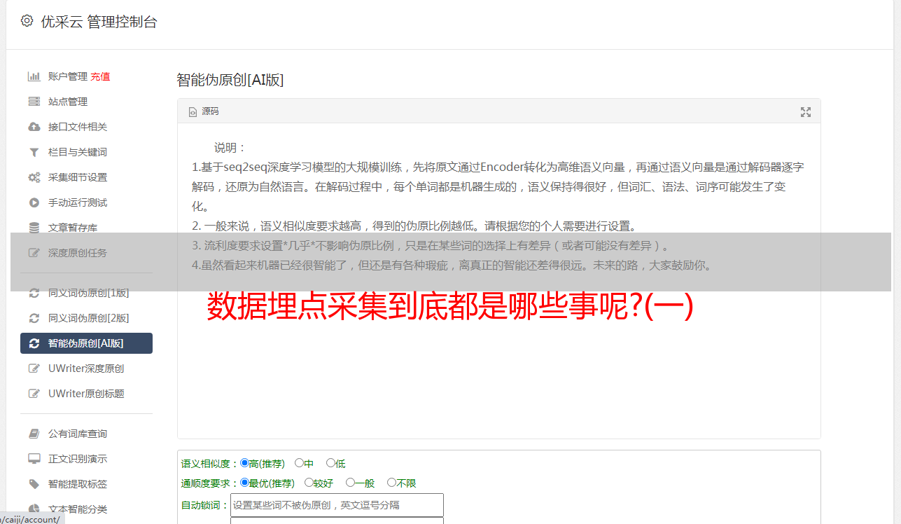901x524 pixels.
Task: Select 高(推荐) for 语义相似度
Action: tap(244, 463)
